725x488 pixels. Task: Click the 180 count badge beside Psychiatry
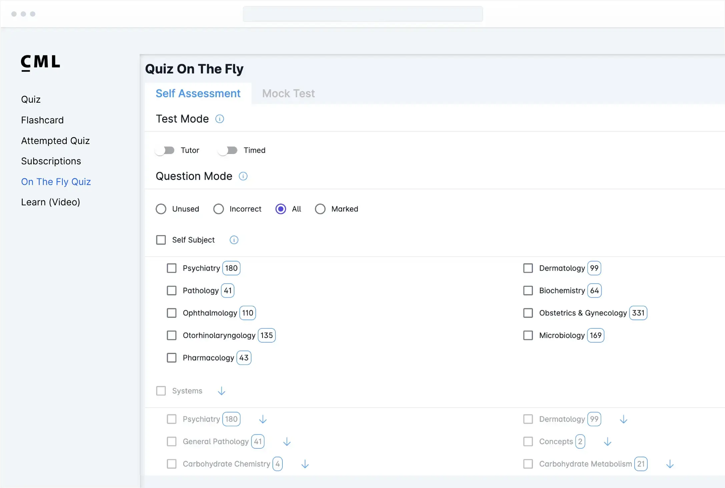pos(231,268)
